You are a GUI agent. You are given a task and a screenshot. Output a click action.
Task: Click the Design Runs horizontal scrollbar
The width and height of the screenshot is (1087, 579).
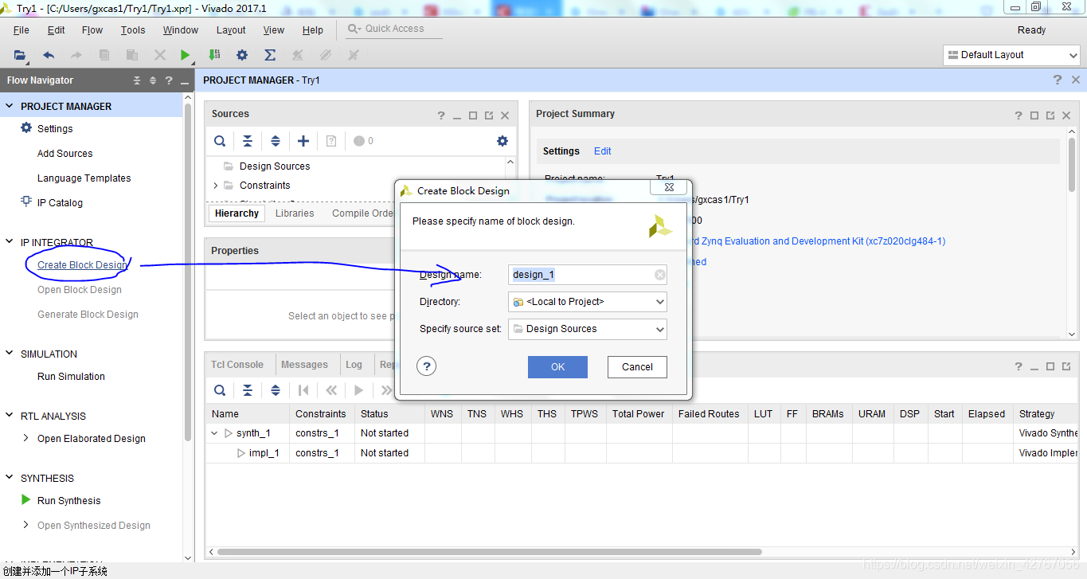489,551
